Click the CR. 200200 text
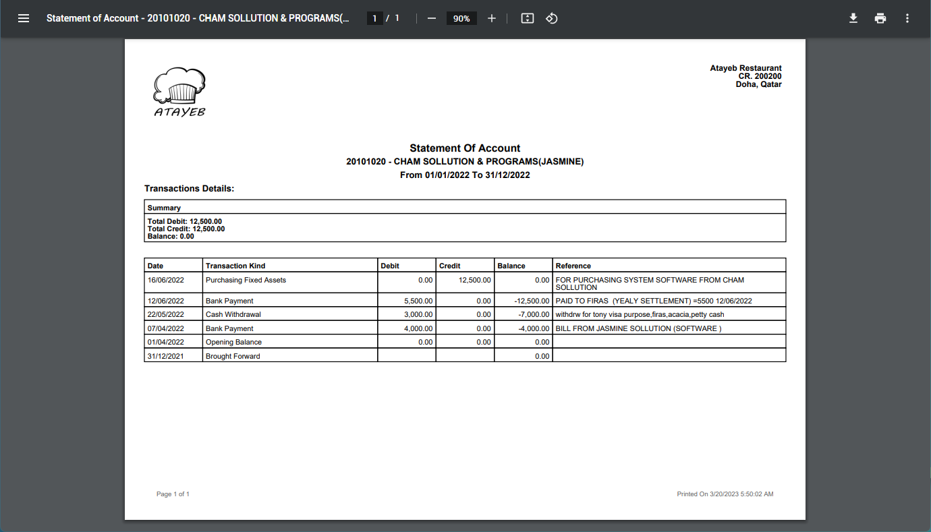931x532 pixels. click(x=760, y=76)
